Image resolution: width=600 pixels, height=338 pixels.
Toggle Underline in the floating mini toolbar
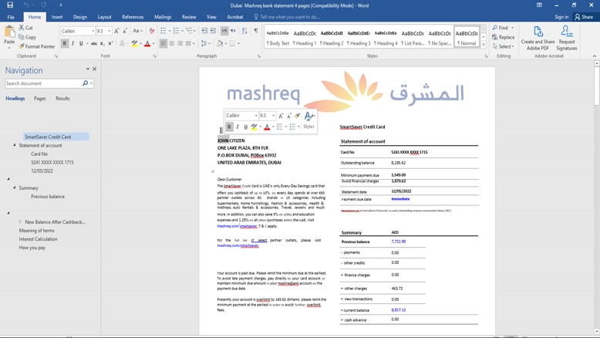click(x=246, y=127)
